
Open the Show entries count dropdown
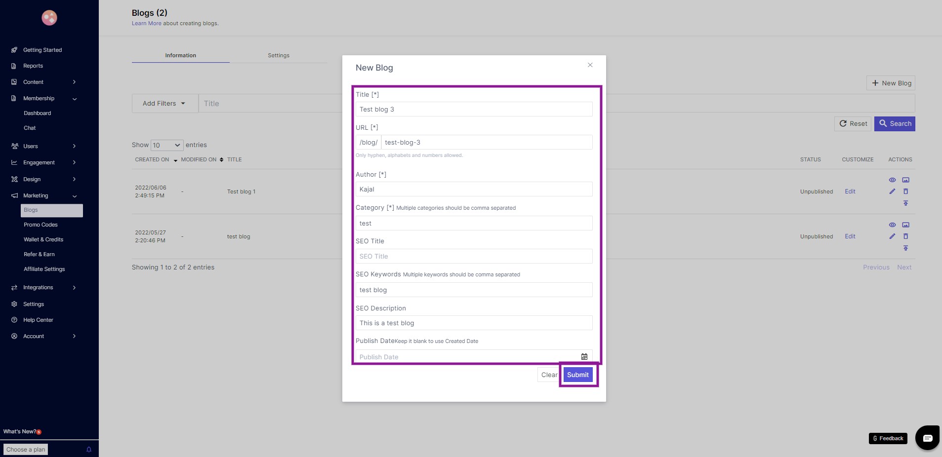(x=167, y=145)
